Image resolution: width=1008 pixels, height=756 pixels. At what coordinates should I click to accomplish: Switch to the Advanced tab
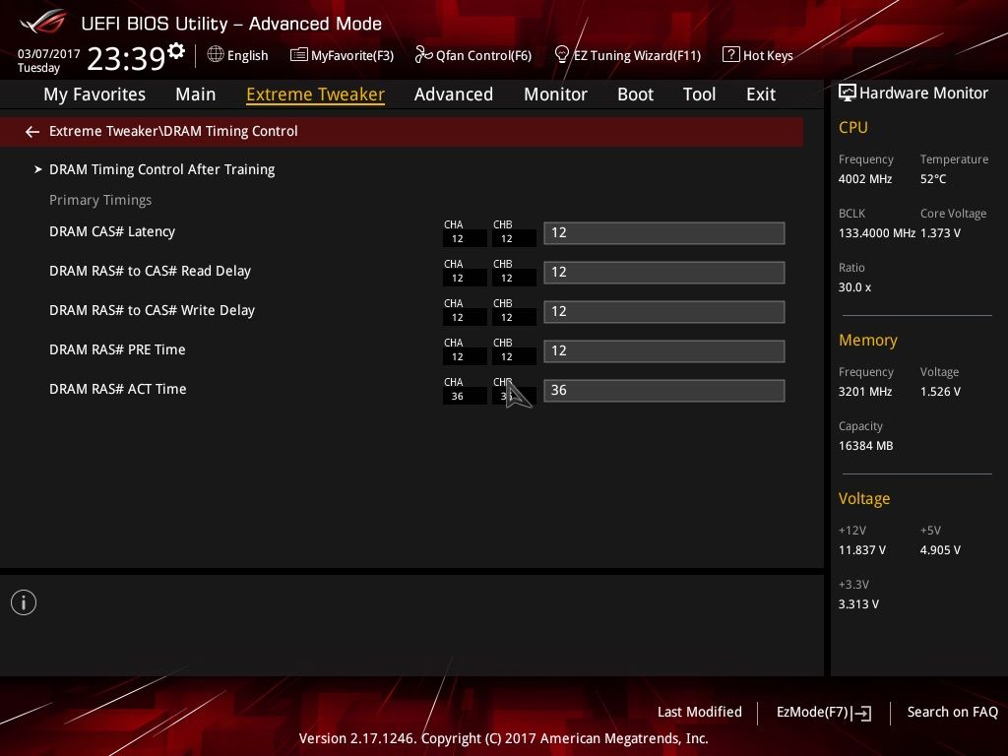tap(454, 94)
